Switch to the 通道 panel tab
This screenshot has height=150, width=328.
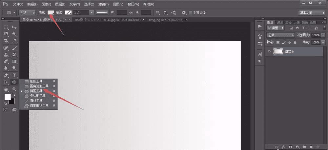click(x=280, y=22)
